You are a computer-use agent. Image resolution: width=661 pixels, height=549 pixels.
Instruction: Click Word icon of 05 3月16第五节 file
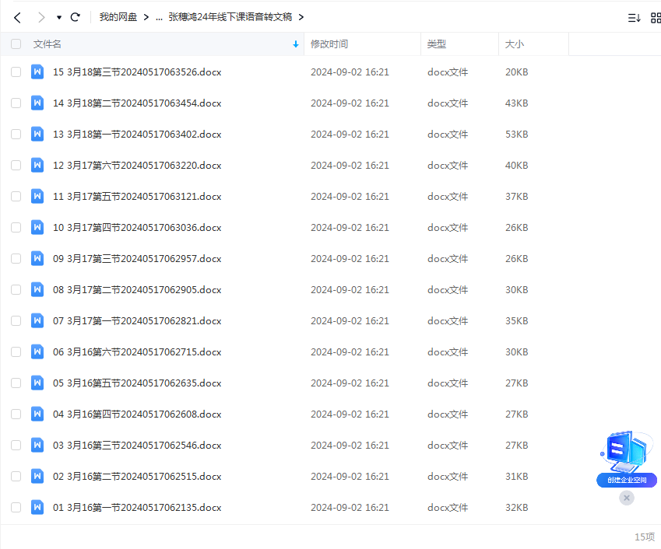(37, 383)
